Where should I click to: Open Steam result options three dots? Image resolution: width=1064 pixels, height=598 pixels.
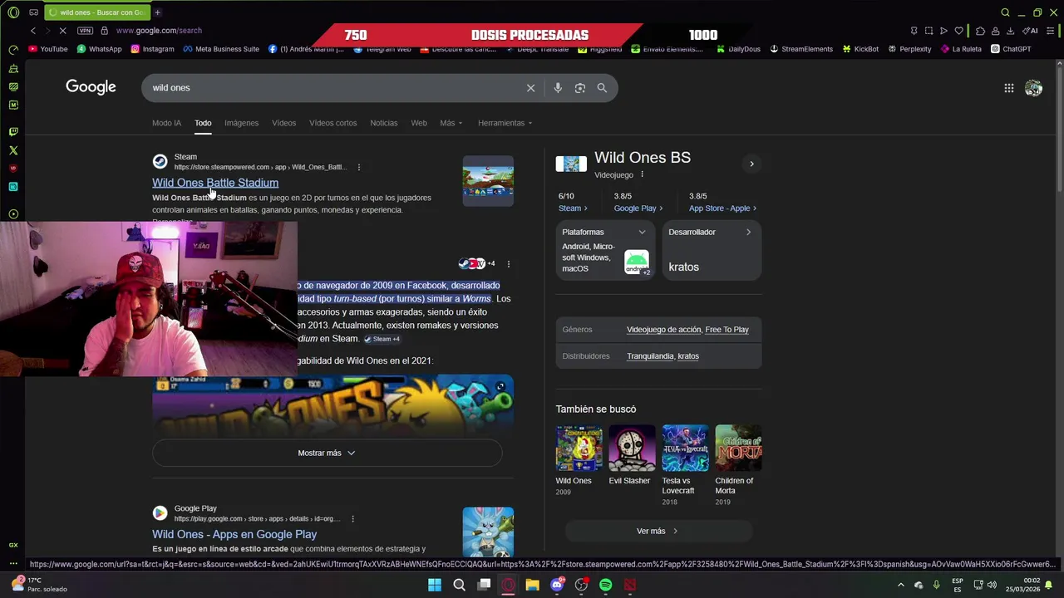coord(358,167)
